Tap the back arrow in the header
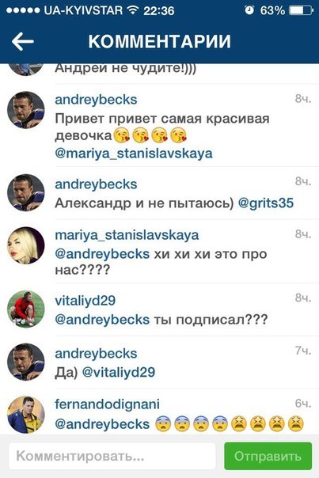Viewport: 319px width, 478px height. pyautogui.click(x=23, y=41)
